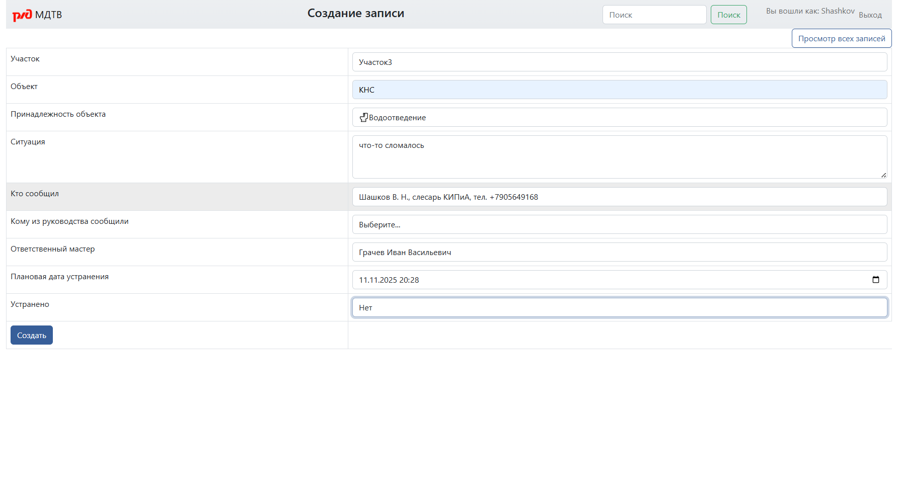Screen dimensions: 898x493
Task: Click the Shashkov logged-in user text
Action: pos(838,11)
